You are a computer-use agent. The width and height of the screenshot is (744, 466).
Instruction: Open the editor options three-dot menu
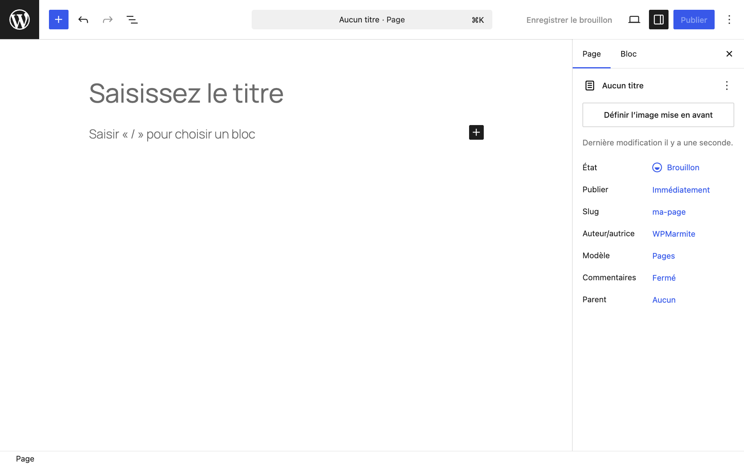click(x=729, y=20)
